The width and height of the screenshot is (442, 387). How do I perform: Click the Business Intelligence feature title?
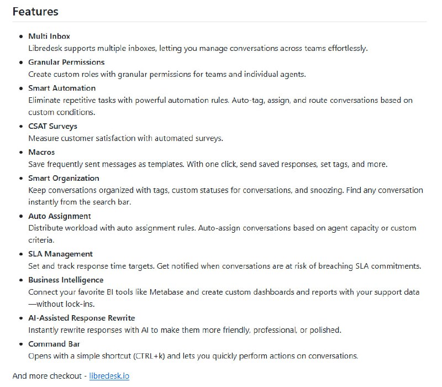pyautogui.click(x=66, y=280)
